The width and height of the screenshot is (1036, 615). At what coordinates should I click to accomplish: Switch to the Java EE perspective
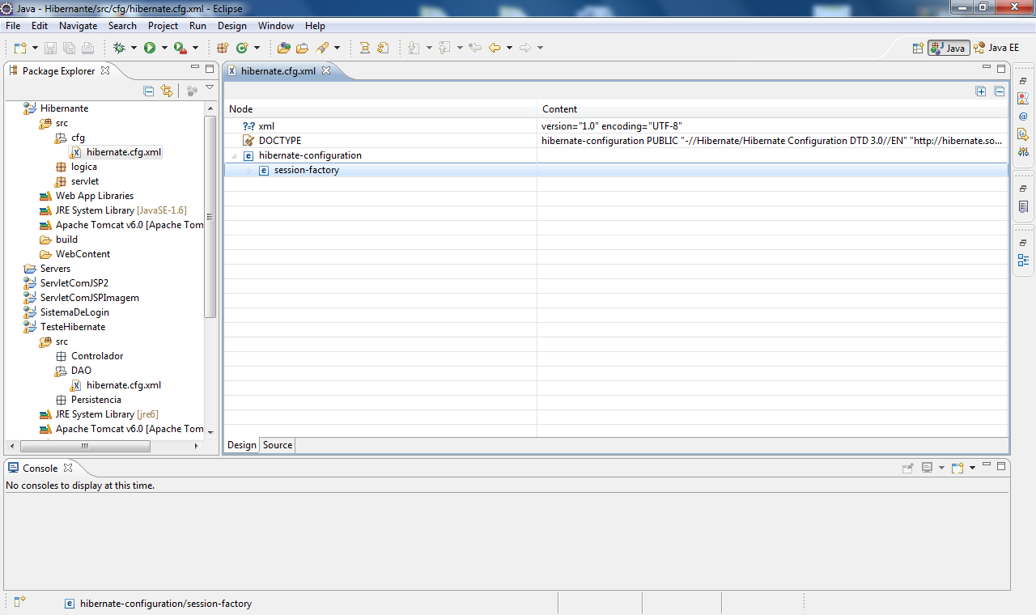pyautogui.click(x=997, y=48)
